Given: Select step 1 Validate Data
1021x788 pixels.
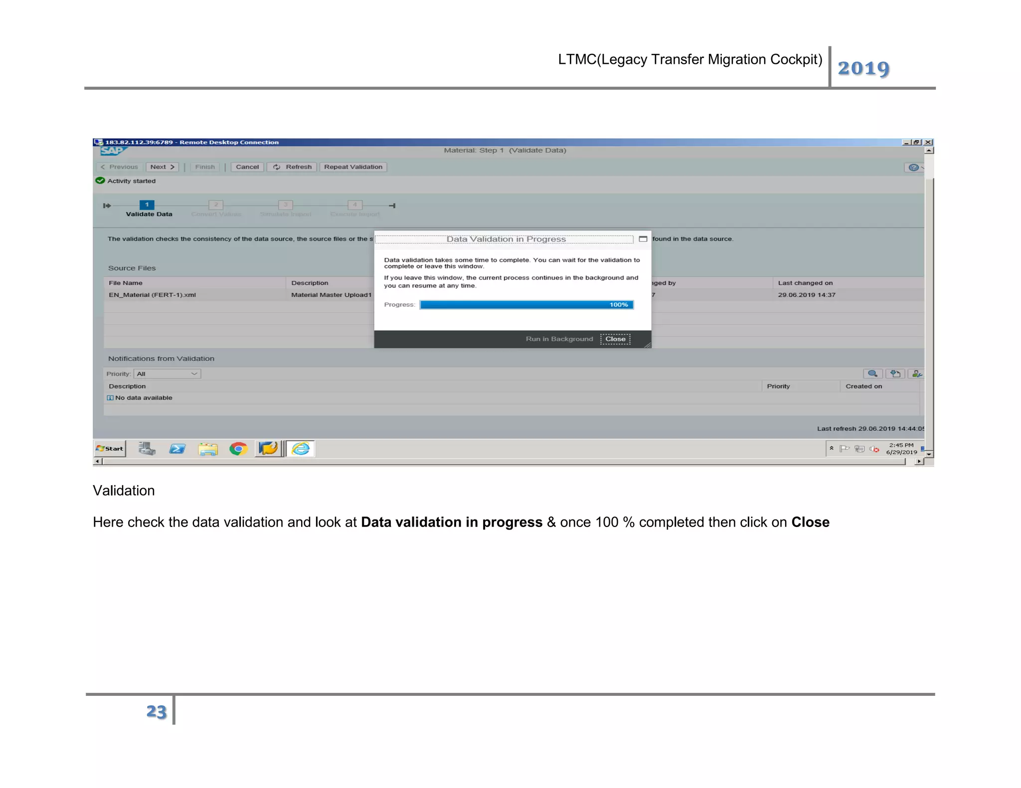Looking at the screenshot, I should click(x=147, y=205).
